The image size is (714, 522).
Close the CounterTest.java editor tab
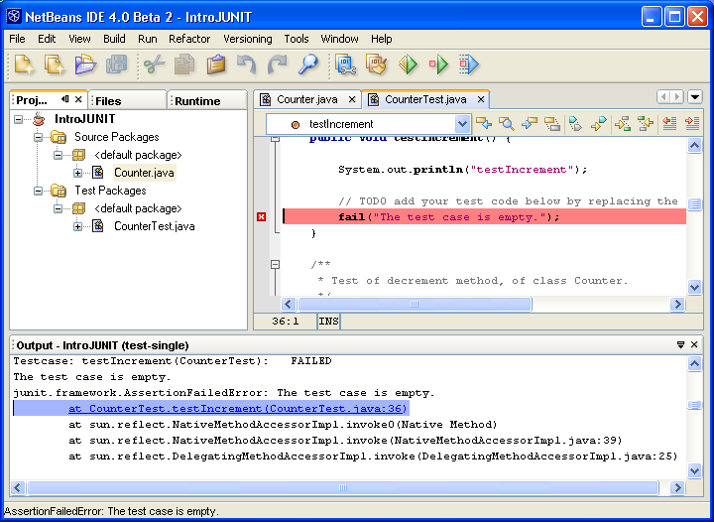(481, 99)
